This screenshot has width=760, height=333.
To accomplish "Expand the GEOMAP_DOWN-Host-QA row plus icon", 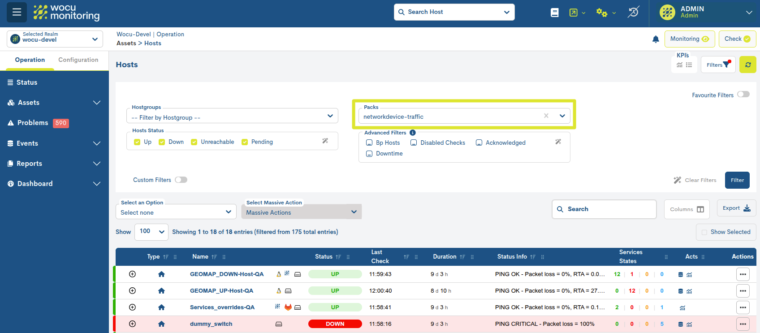I will tap(132, 274).
